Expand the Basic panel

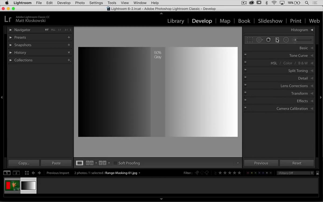312,48
